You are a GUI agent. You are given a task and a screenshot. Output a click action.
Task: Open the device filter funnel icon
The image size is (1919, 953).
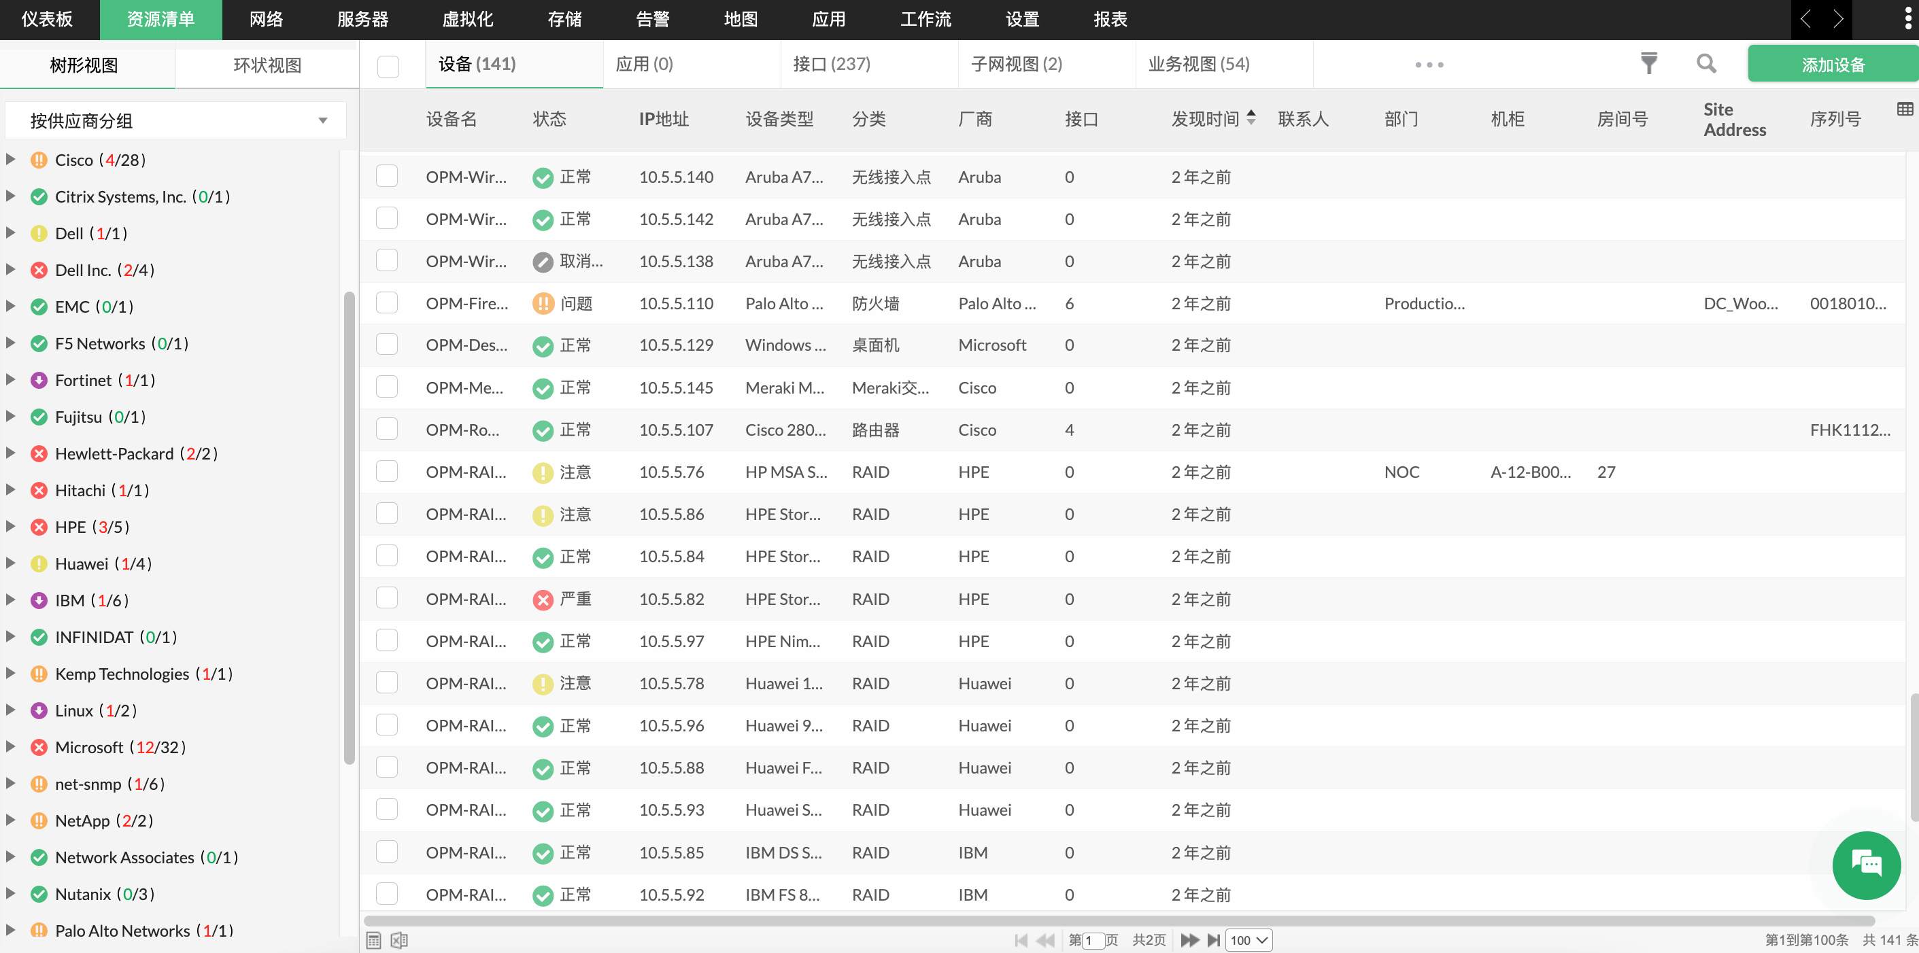coord(1648,64)
